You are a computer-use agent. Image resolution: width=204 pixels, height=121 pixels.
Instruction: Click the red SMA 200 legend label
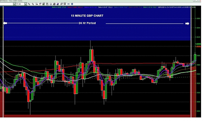click(75, 7)
